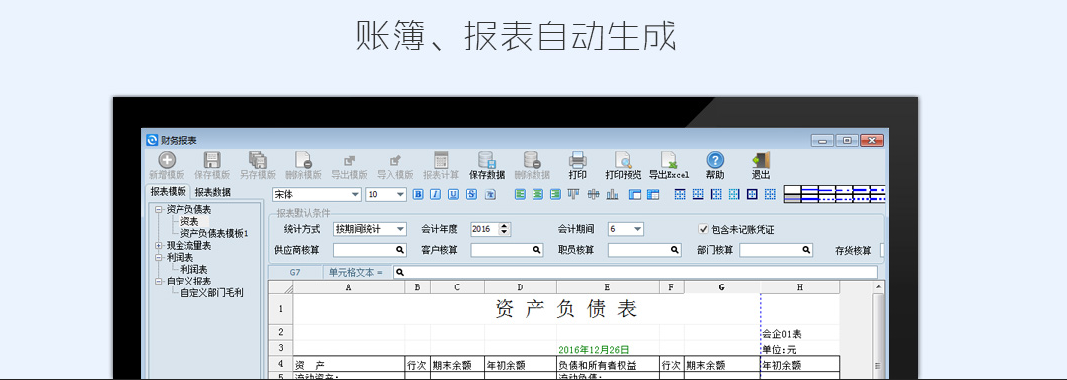Collapse the 资产负债表 tree node
1067x380 pixels.
(x=159, y=210)
